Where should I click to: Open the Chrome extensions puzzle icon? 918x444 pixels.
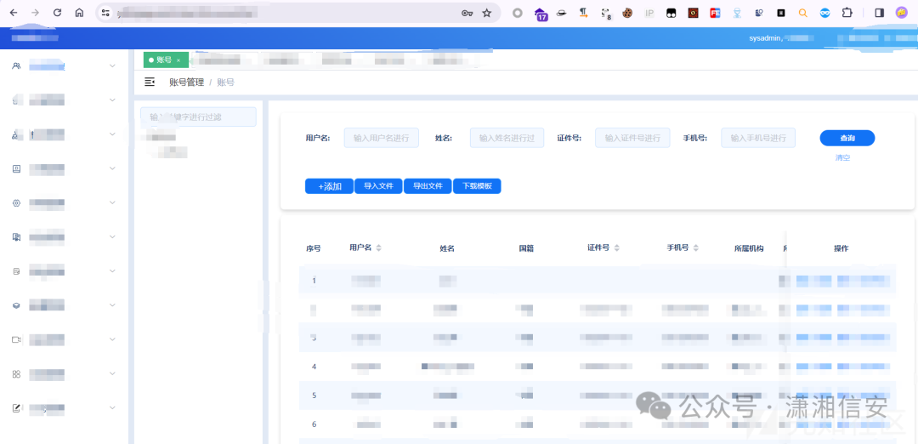pos(847,13)
